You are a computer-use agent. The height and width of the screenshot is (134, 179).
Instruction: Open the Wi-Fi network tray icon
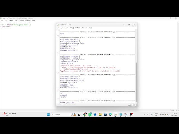point(161,114)
